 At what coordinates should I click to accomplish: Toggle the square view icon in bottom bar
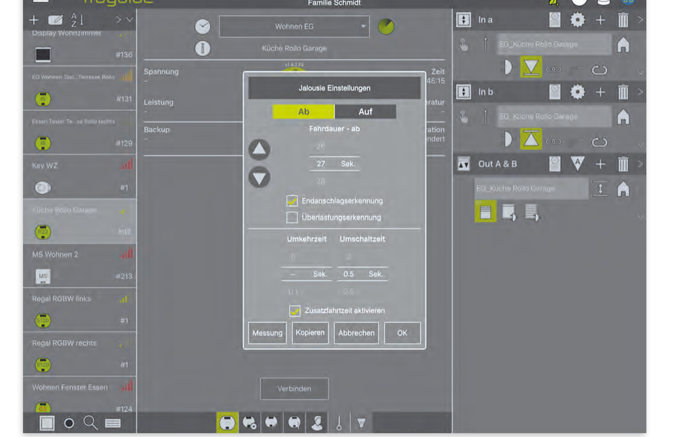(x=47, y=423)
